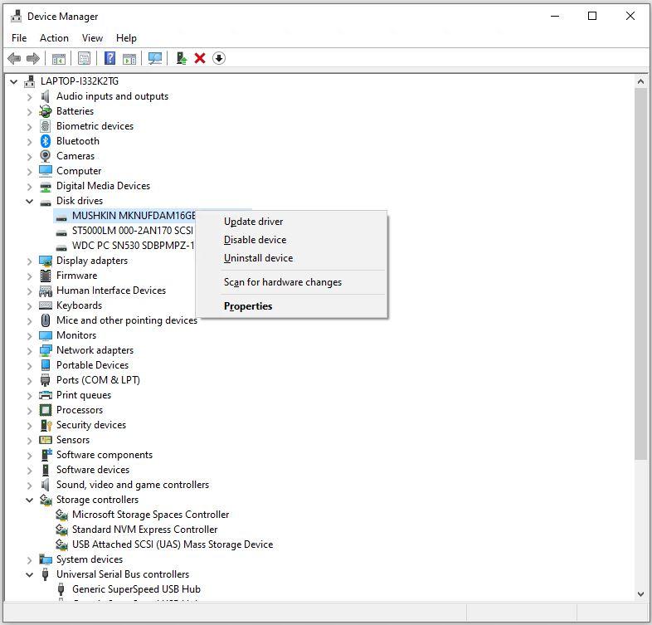Select the Computer category label

pyautogui.click(x=79, y=171)
